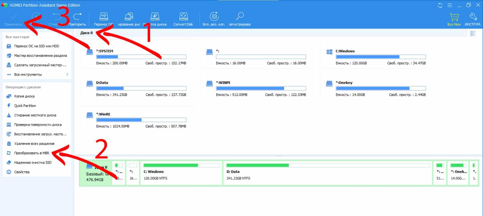This screenshot has height=216, width=483.
Task: Click the C:Windows usage bar
Action: pyautogui.click(x=381, y=57)
